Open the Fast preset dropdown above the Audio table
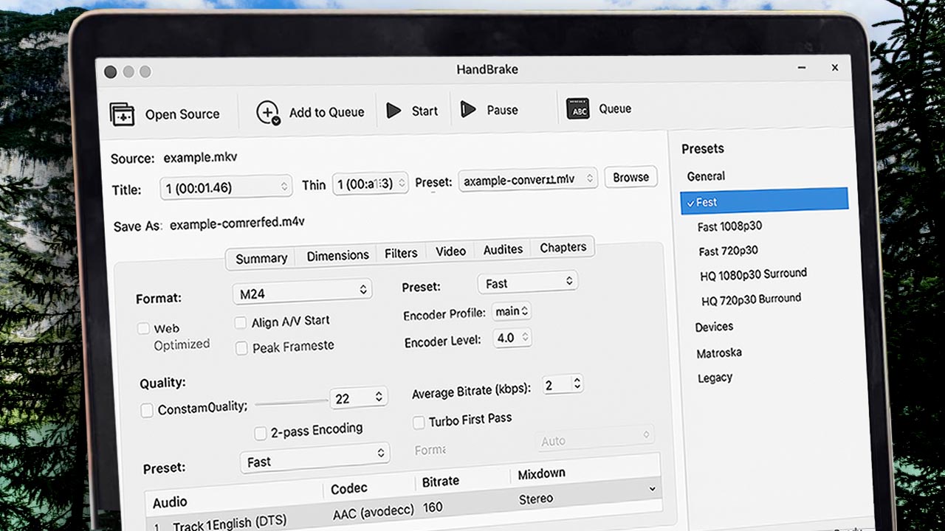945x531 pixels. pyautogui.click(x=315, y=459)
